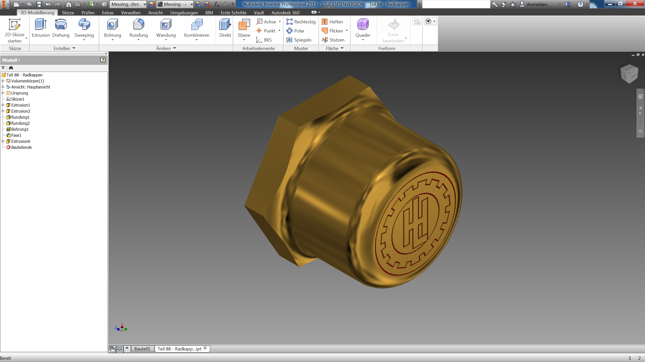Click the binoculars search icon in browser

11,68
